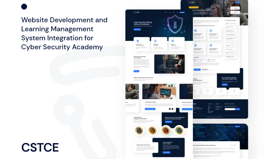The height and width of the screenshot is (159, 265).
Task: Click the Conceptual Courses card photo
Action: (x=159, y=91)
